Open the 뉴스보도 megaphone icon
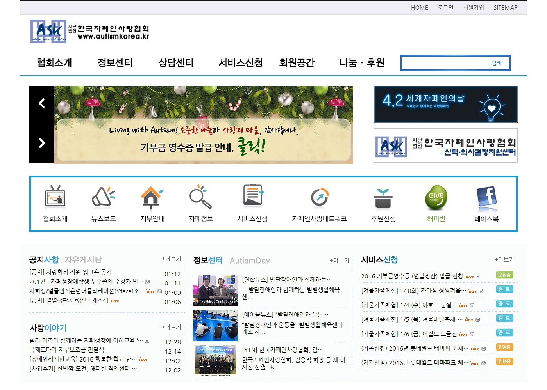 [103, 196]
